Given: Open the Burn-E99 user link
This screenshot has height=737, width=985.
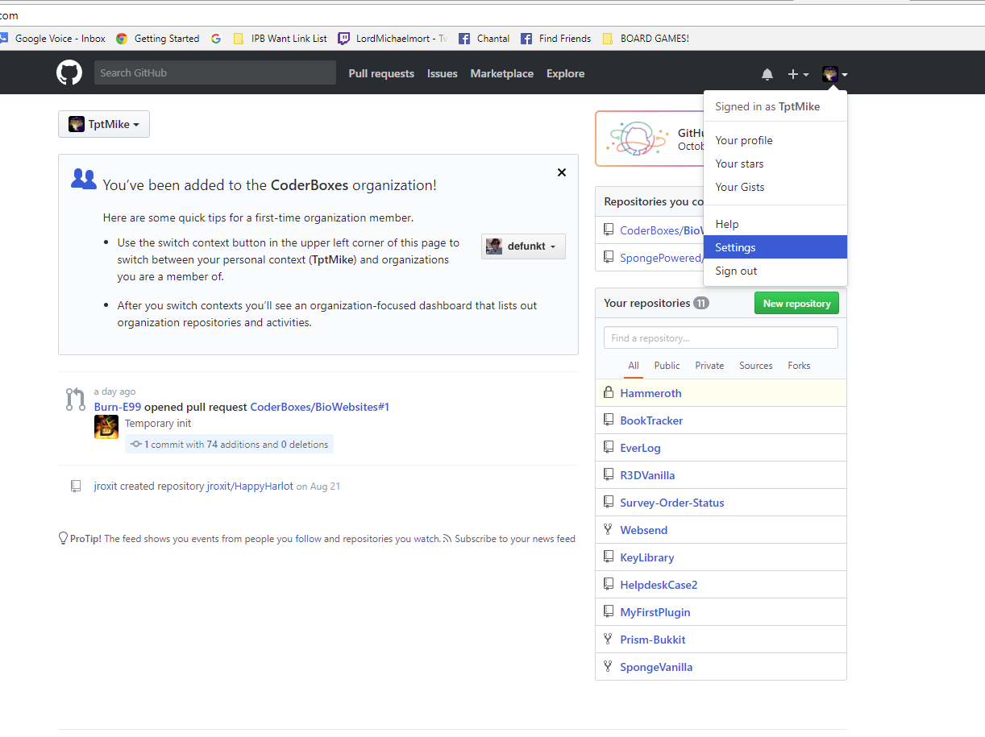Looking at the screenshot, I should tap(118, 407).
